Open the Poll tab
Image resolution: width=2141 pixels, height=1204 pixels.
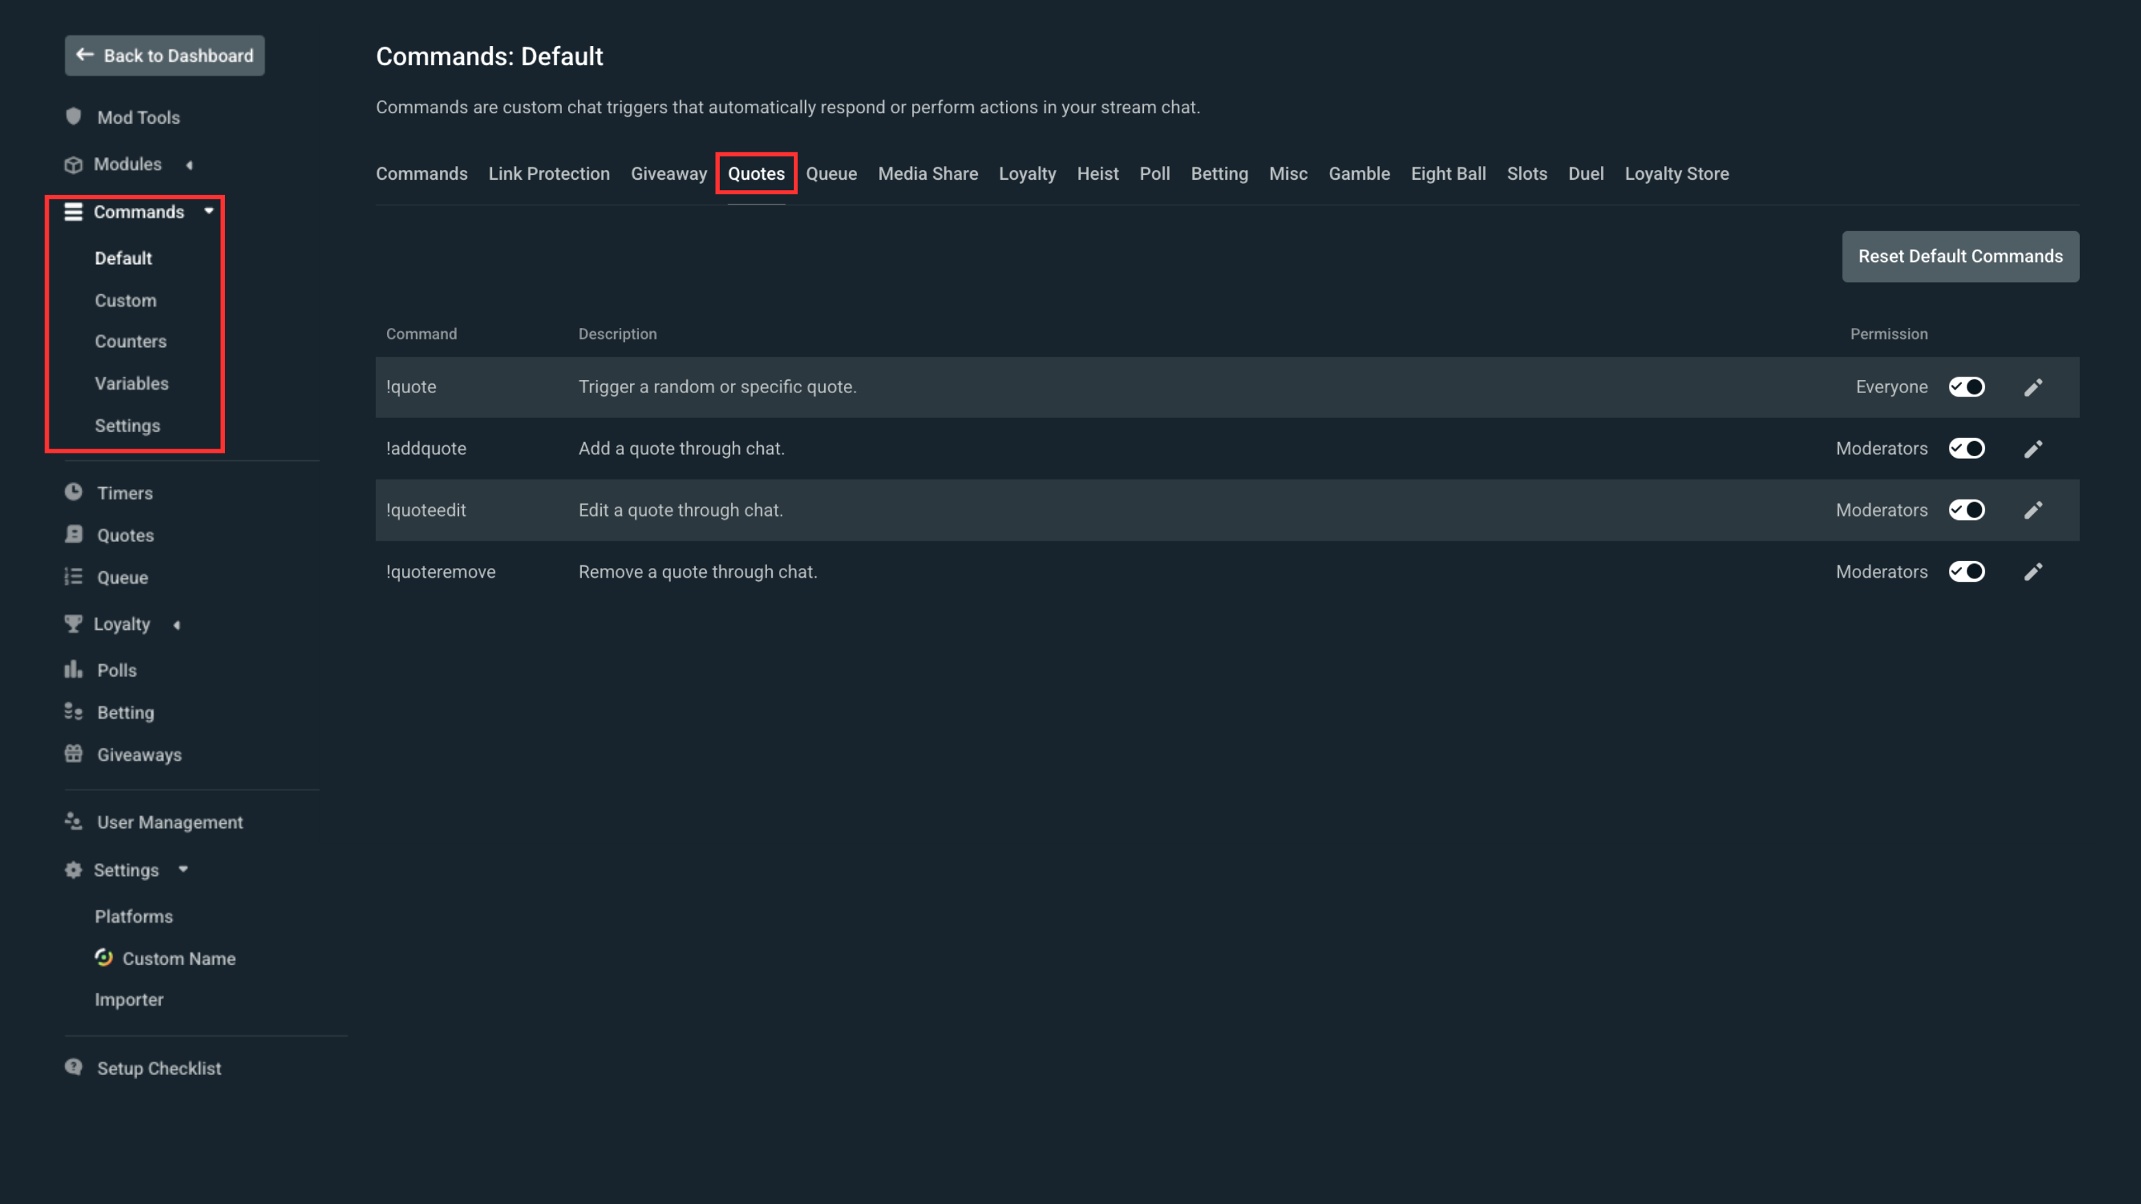(1154, 174)
